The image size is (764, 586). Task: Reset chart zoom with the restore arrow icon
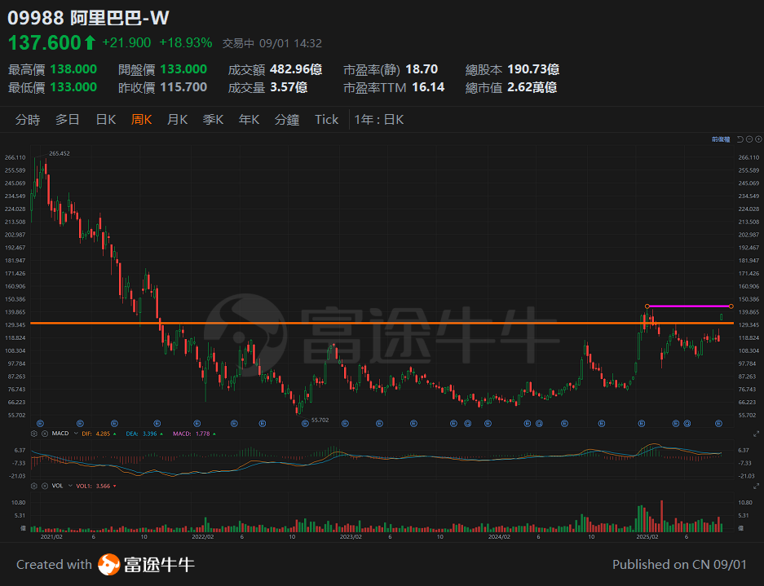[740, 139]
